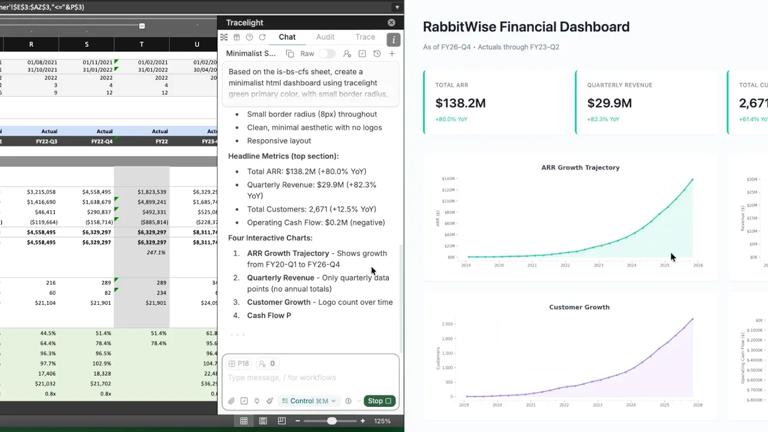Click the Customer Growth chart title

point(579,307)
